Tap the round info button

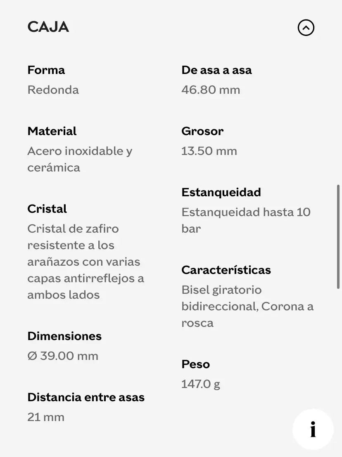click(x=313, y=429)
